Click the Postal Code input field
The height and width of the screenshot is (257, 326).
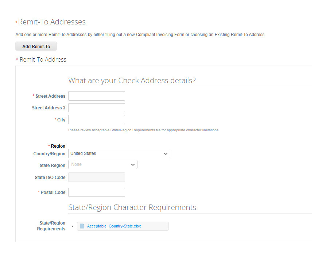96,192
